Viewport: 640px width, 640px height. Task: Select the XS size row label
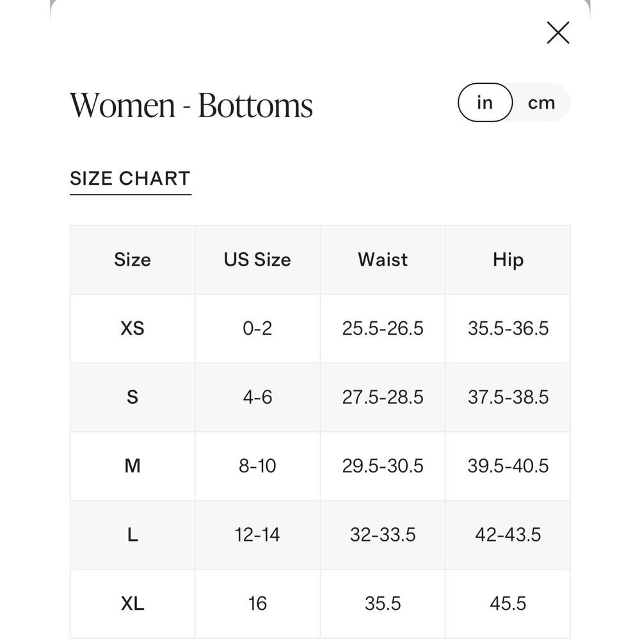point(132,328)
